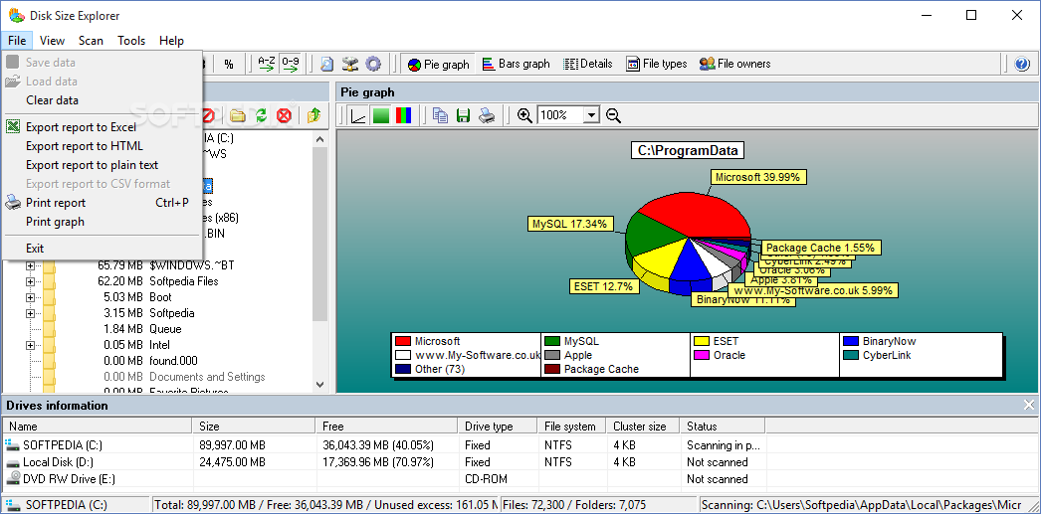Expand the $WINDOWS.~BT folder node
The height and width of the screenshot is (514, 1041).
(x=30, y=265)
